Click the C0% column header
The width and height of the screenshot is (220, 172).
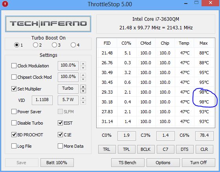[x=126, y=43]
